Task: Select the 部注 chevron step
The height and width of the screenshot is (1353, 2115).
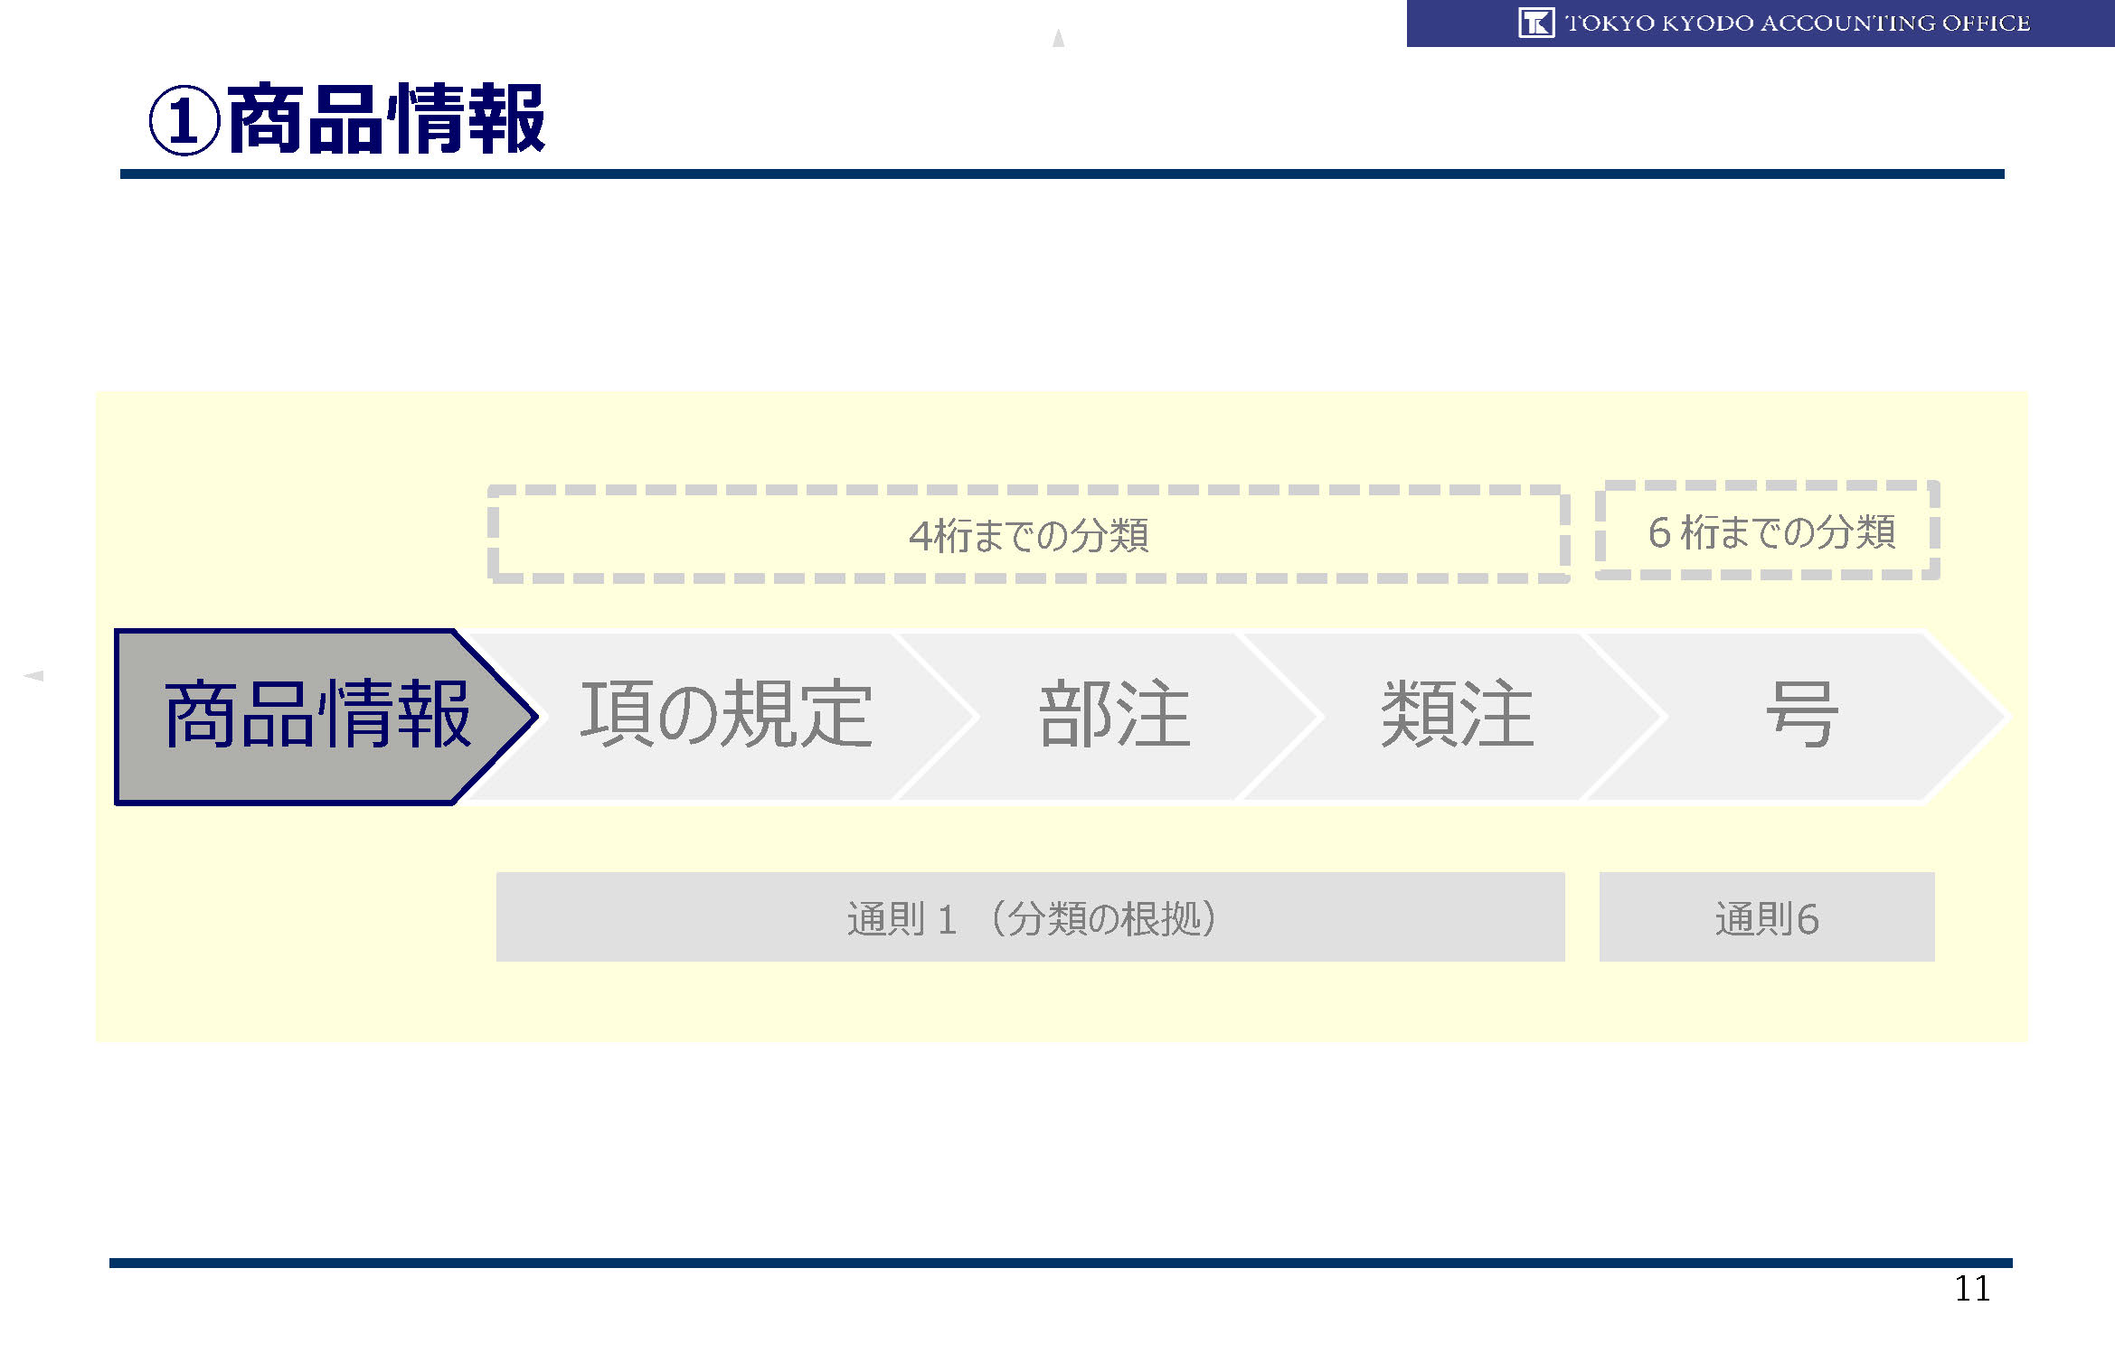Action: [x=1114, y=716]
